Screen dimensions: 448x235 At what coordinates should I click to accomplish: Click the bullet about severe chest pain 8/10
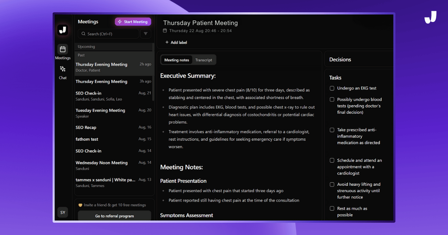pos(239,94)
